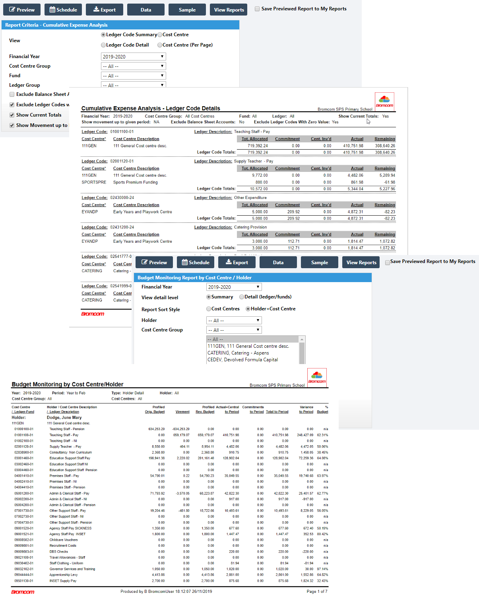Click the top View Reports button
This screenshot has width=479, height=604.
click(x=229, y=10)
